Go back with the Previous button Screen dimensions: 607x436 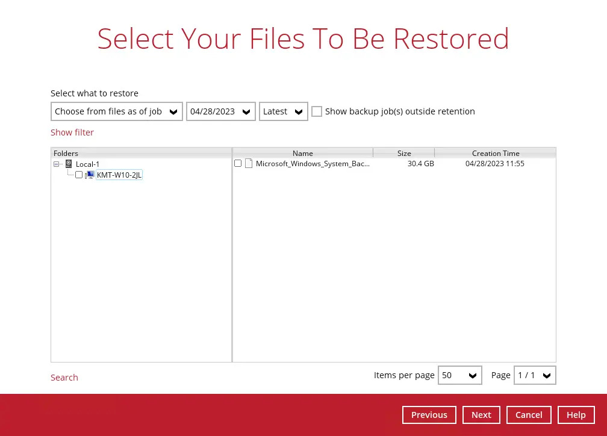click(x=429, y=415)
